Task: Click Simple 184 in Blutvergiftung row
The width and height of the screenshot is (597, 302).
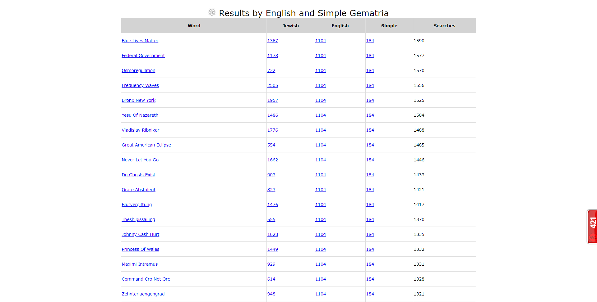Action: tap(370, 205)
